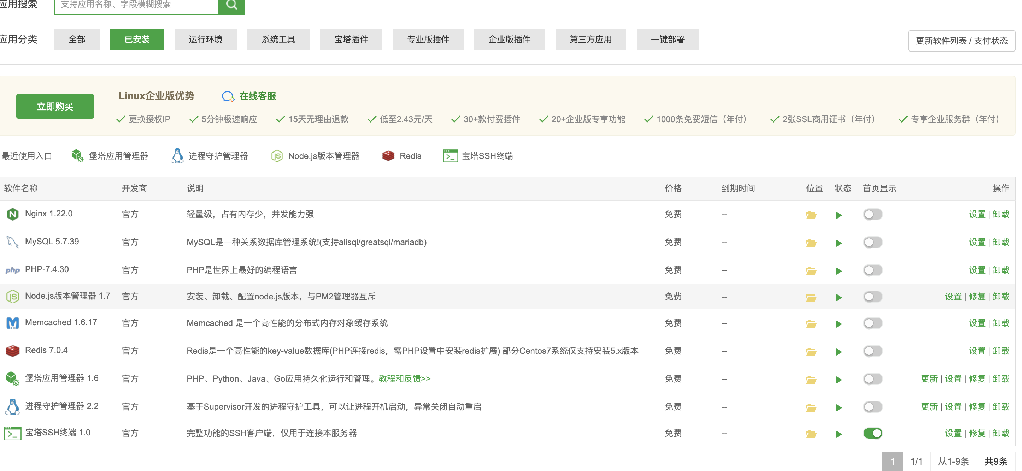Toggle homepage display for Redis 7.0.4
1022x471 pixels.
(x=873, y=351)
